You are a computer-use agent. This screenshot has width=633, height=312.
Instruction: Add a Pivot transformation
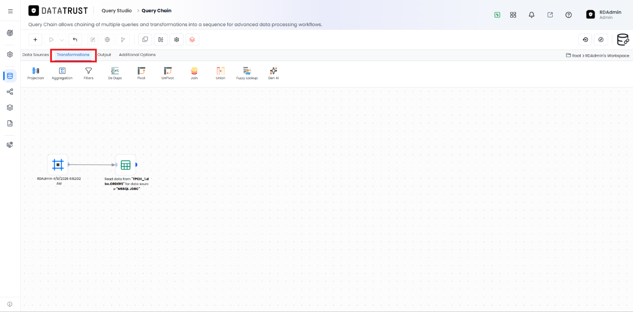pos(141,73)
